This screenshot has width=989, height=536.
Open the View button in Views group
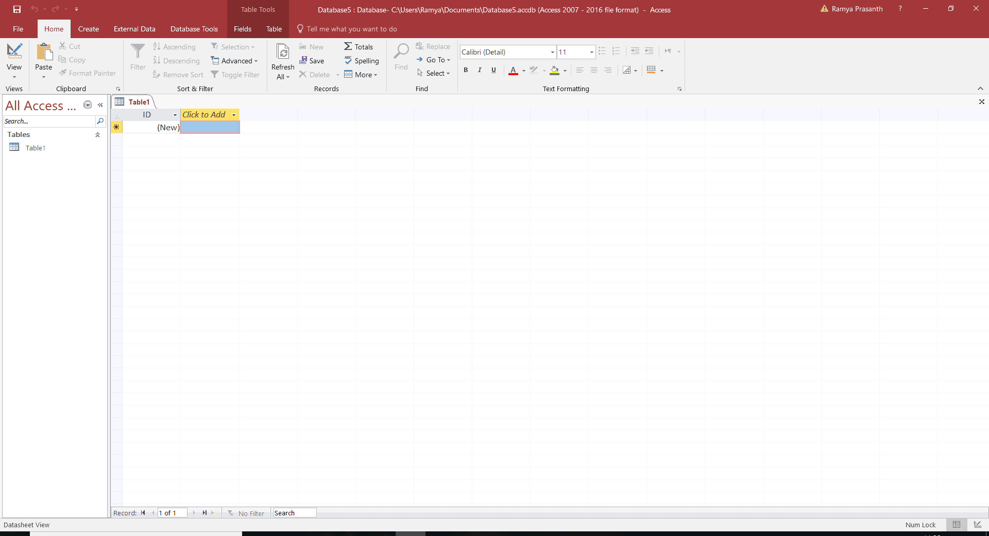(14, 61)
